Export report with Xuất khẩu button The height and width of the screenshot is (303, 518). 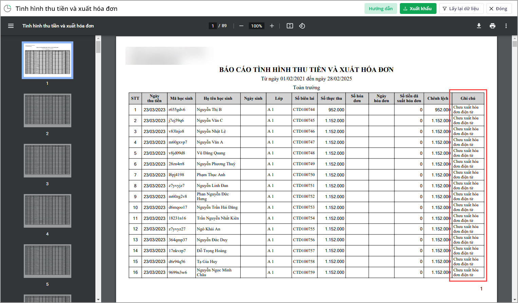418,8
